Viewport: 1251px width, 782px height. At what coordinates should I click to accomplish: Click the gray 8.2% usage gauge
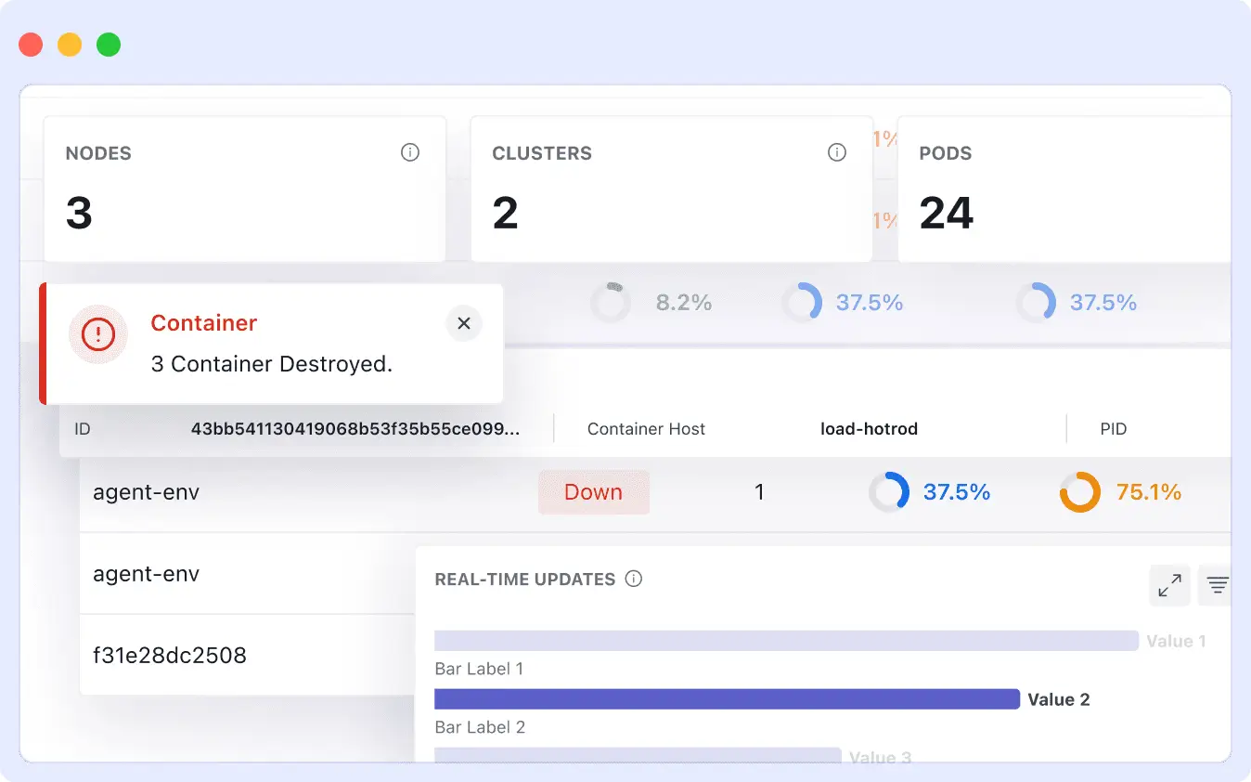pyautogui.click(x=611, y=303)
